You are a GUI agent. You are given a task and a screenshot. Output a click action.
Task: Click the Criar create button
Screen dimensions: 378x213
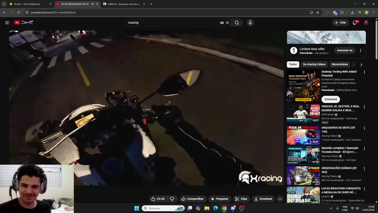tap(340, 22)
